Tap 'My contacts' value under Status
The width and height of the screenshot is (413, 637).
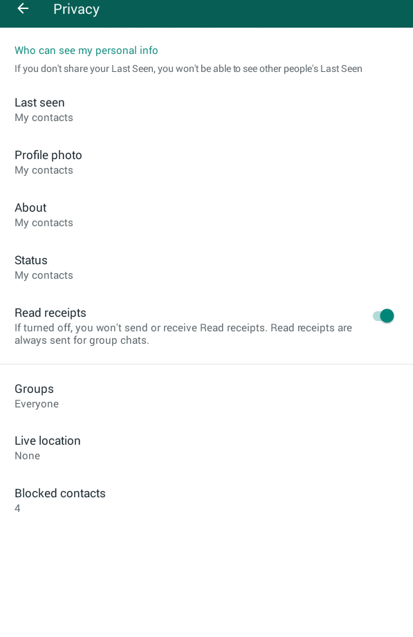[x=44, y=275]
